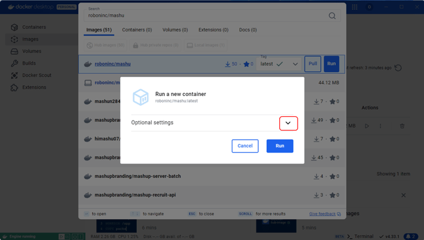
Task: Click the play icon in Actions column
Action: click(367, 126)
